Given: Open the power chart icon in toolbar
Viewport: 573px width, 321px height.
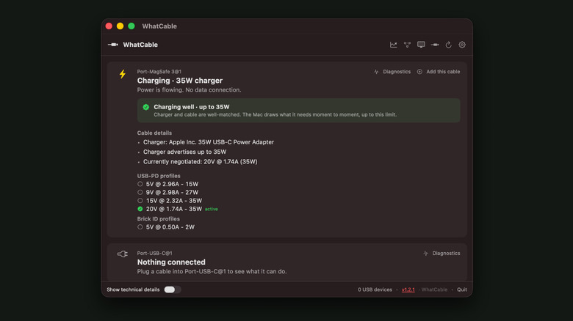Looking at the screenshot, I should click(x=393, y=45).
